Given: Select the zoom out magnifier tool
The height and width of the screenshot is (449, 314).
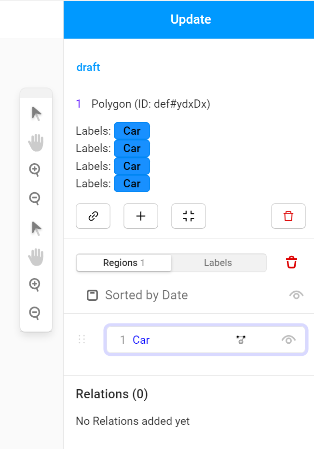Looking at the screenshot, I should click(36, 198).
